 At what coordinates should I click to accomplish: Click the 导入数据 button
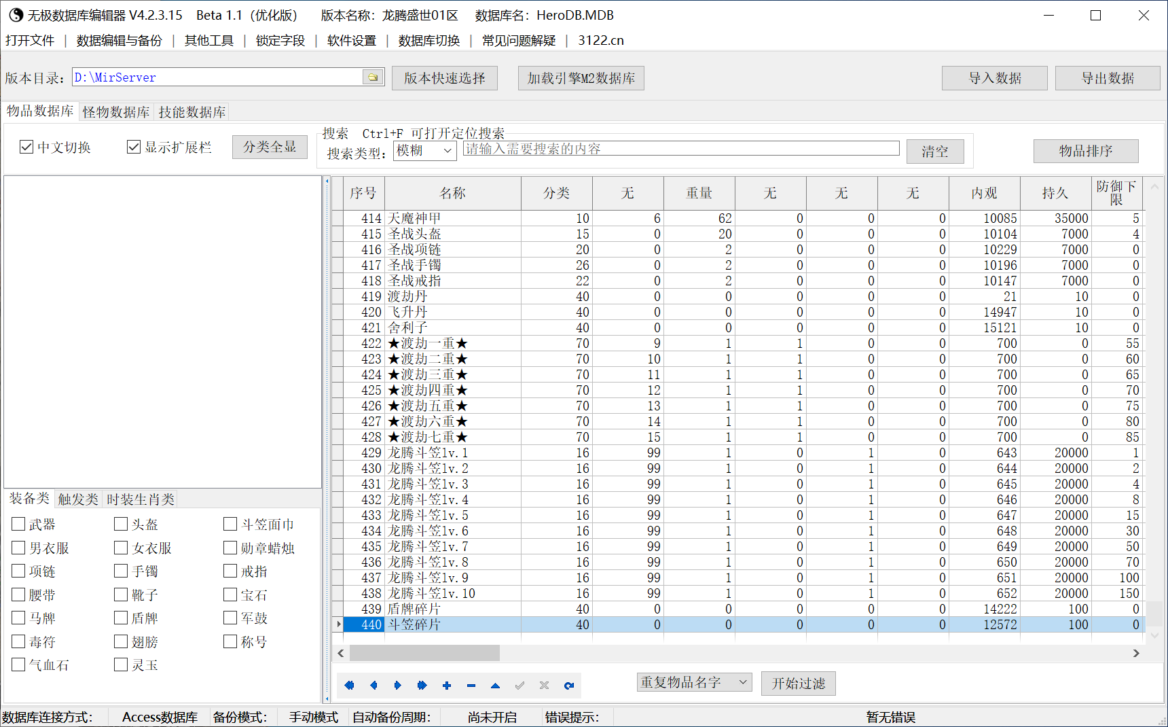995,78
